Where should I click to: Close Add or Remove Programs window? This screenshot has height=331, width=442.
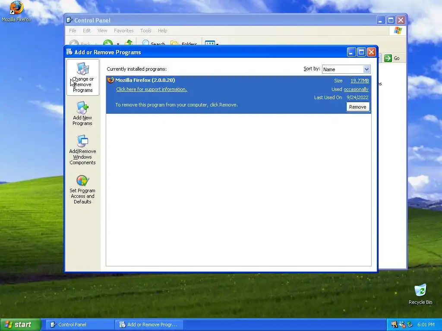372,52
